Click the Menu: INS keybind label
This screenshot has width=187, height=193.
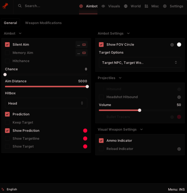176,189
